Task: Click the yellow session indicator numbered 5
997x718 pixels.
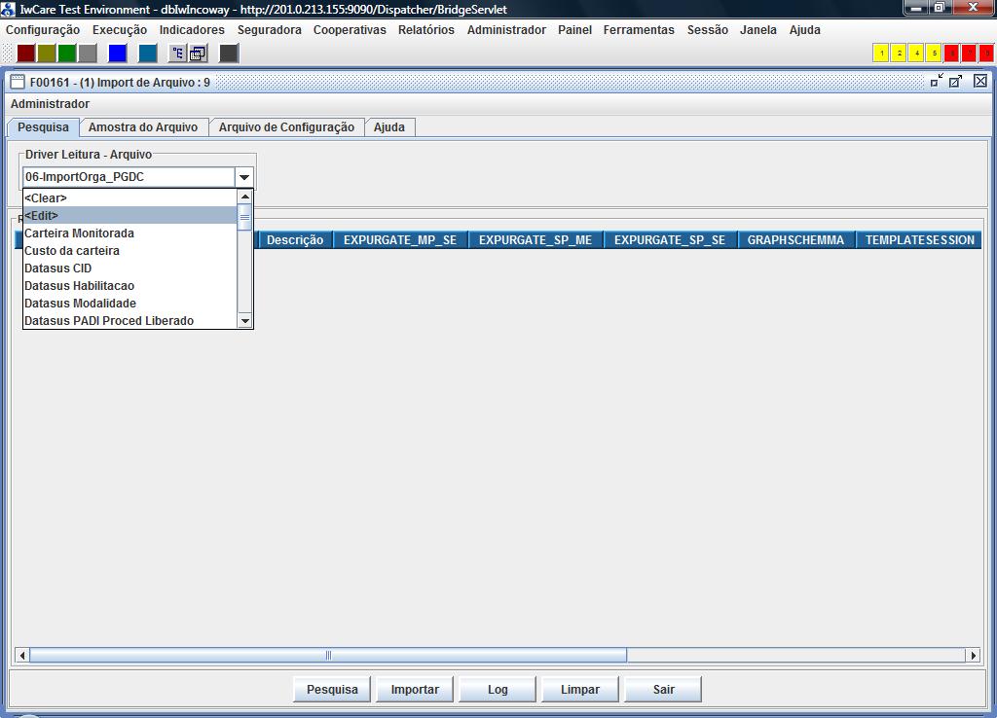Action: coord(934,54)
